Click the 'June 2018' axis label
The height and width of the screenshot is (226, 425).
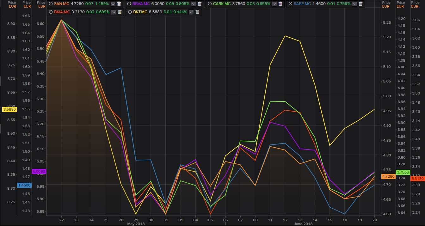click(304, 223)
